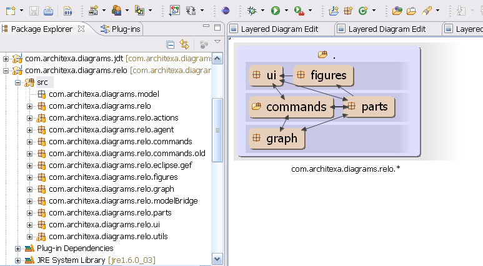Click the Debug bug icon in toolbar
Viewport: 483px width, 266px height.
click(251, 11)
